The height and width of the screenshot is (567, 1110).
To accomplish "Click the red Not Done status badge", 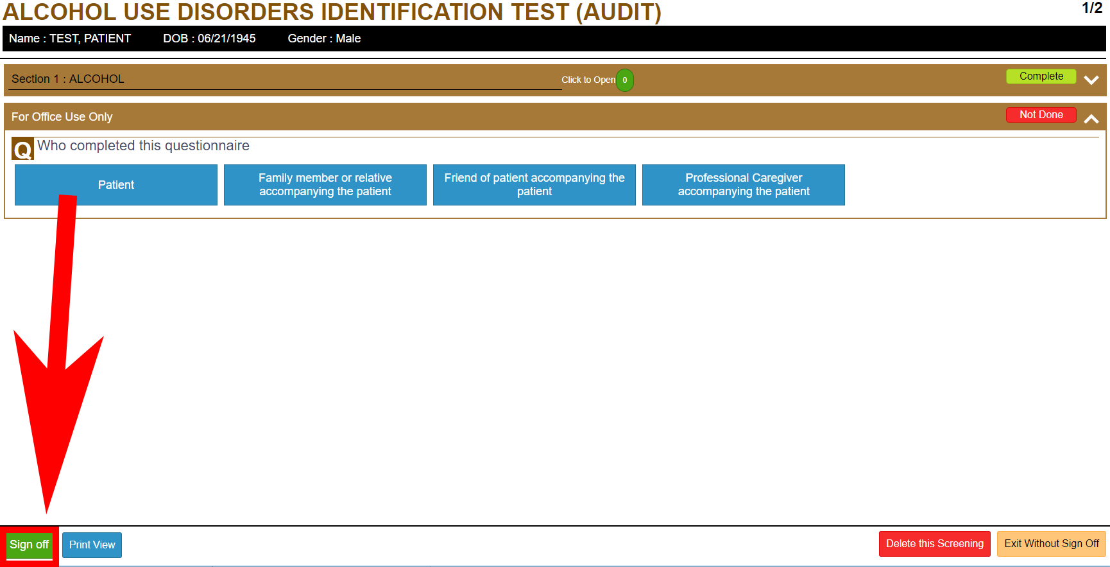I will 1041,115.
